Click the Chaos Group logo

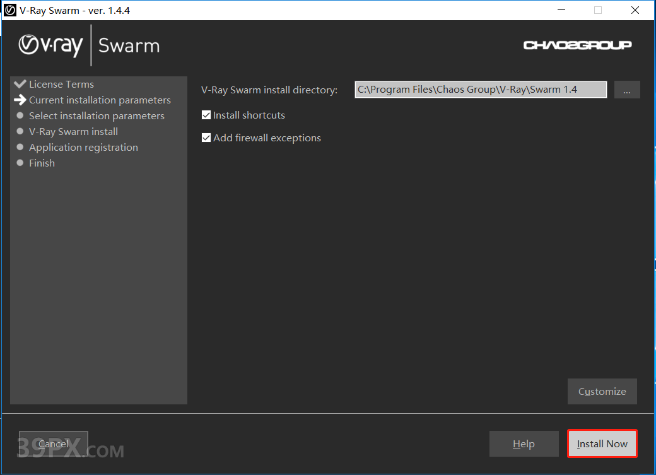tap(577, 45)
